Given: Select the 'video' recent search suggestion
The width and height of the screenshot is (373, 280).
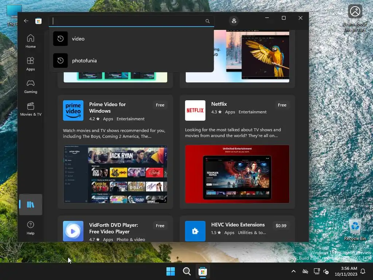Looking at the screenshot, I should 131,39.
